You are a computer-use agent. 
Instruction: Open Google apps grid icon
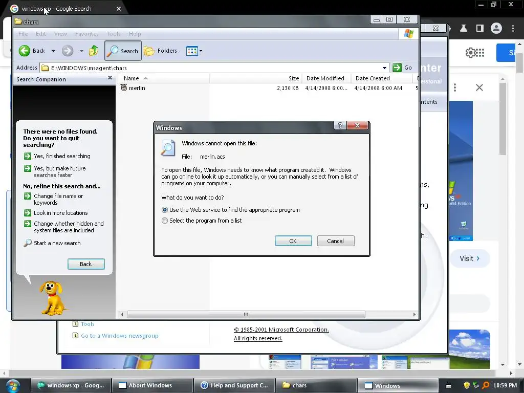480,53
